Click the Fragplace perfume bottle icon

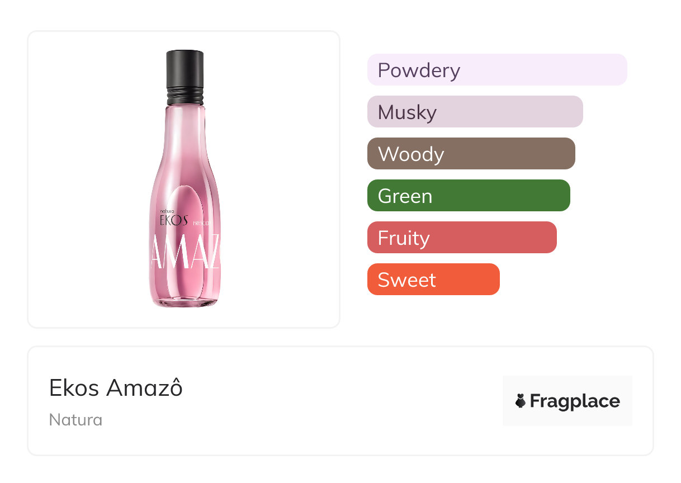[521, 401]
